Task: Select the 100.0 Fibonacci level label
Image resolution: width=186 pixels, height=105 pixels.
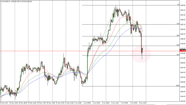Action: (178, 86)
